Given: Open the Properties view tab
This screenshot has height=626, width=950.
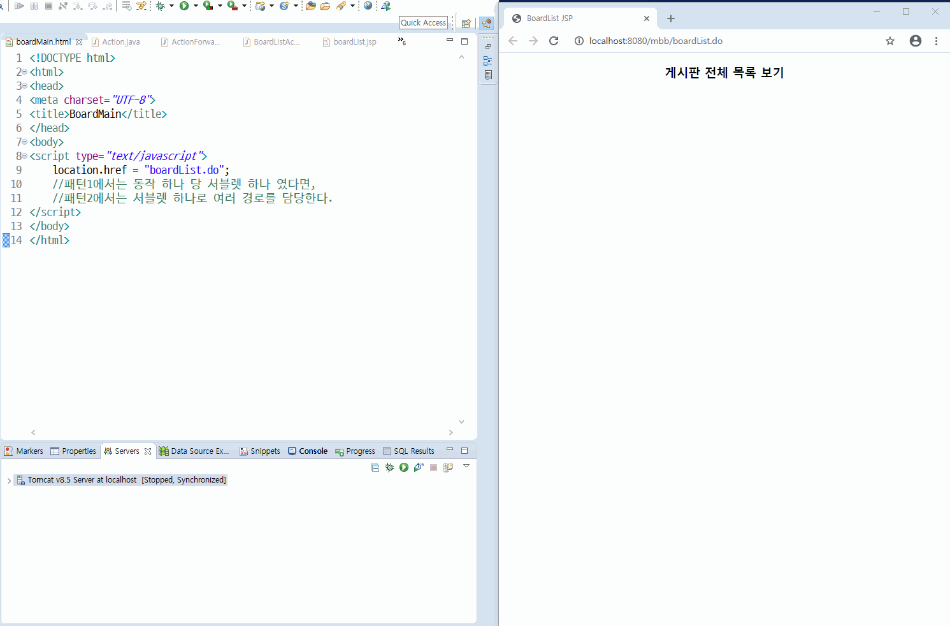Looking at the screenshot, I should tap(73, 451).
